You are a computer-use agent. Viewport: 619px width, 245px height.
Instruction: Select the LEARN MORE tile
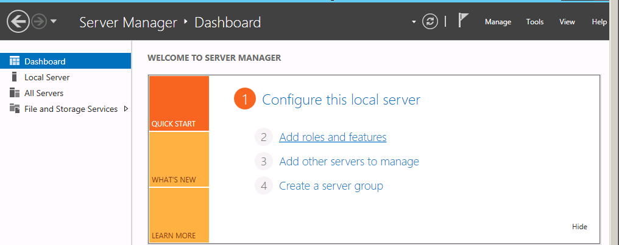[x=179, y=215]
